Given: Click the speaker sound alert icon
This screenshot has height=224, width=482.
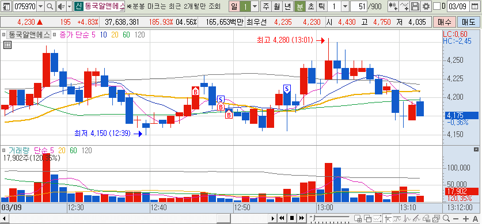Looking at the screenshot, I should pos(61,6).
